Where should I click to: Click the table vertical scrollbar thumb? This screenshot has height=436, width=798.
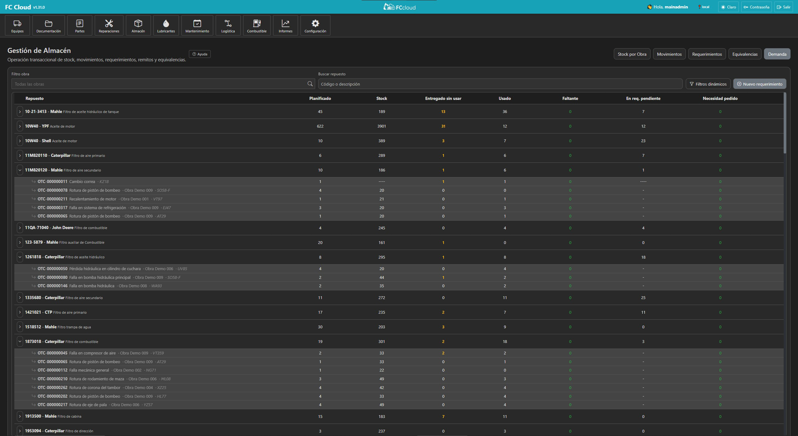(785, 123)
